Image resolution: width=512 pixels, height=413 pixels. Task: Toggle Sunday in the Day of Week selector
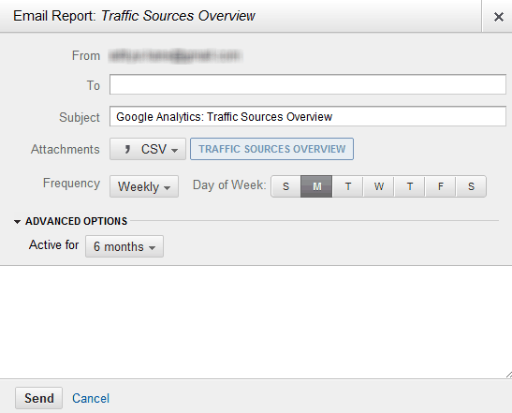285,186
